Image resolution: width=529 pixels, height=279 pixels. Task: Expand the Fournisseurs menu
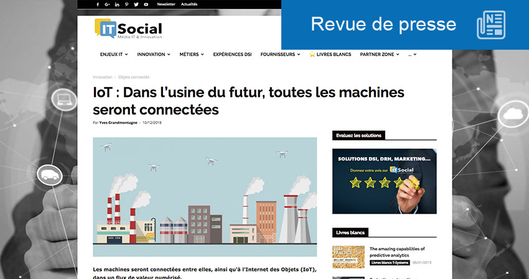point(280,55)
